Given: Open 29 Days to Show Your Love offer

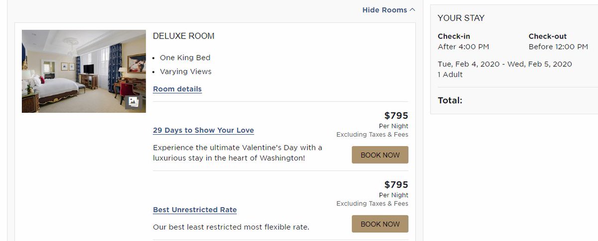Looking at the screenshot, I should click(x=203, y=130).
